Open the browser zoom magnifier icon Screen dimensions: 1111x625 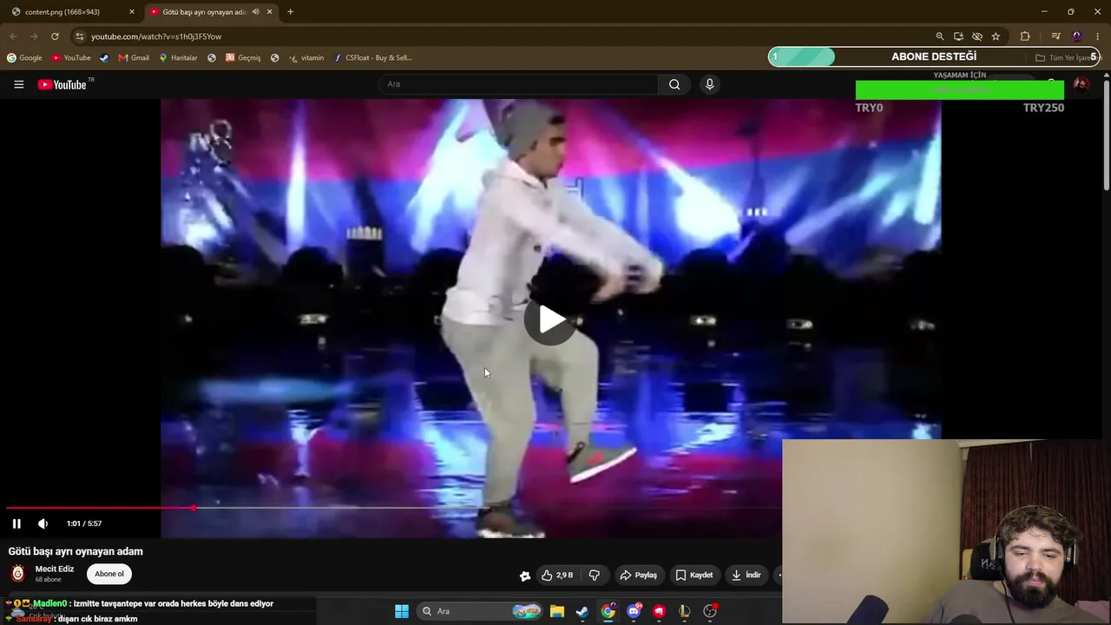click(939, 36)
